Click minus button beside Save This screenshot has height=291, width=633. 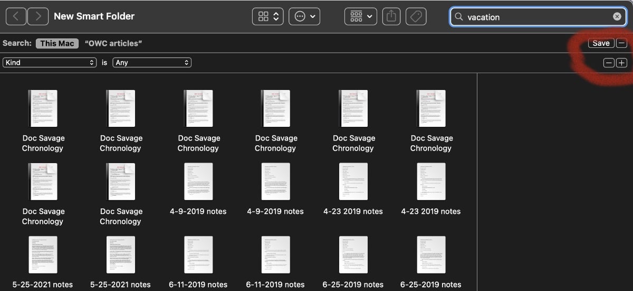pyautogui.click(x=621, y=44)
